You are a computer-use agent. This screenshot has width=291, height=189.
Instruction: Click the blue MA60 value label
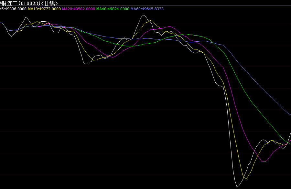(x=147, y=9)
